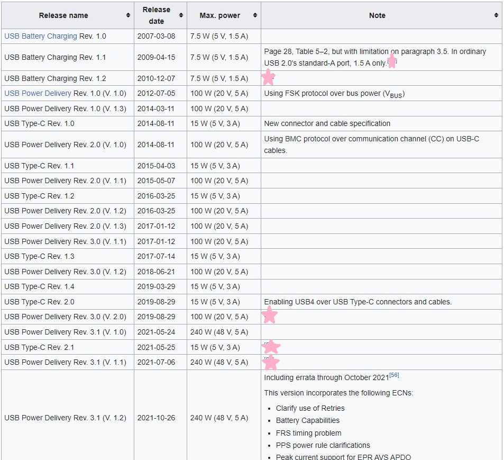Click max power for Battery Charging Rev. 1.0
Screen dimensions: 504x460
coord(219,36)
